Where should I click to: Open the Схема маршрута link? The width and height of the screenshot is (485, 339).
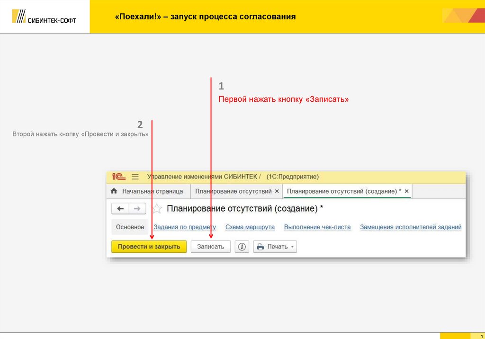point(250,227)
